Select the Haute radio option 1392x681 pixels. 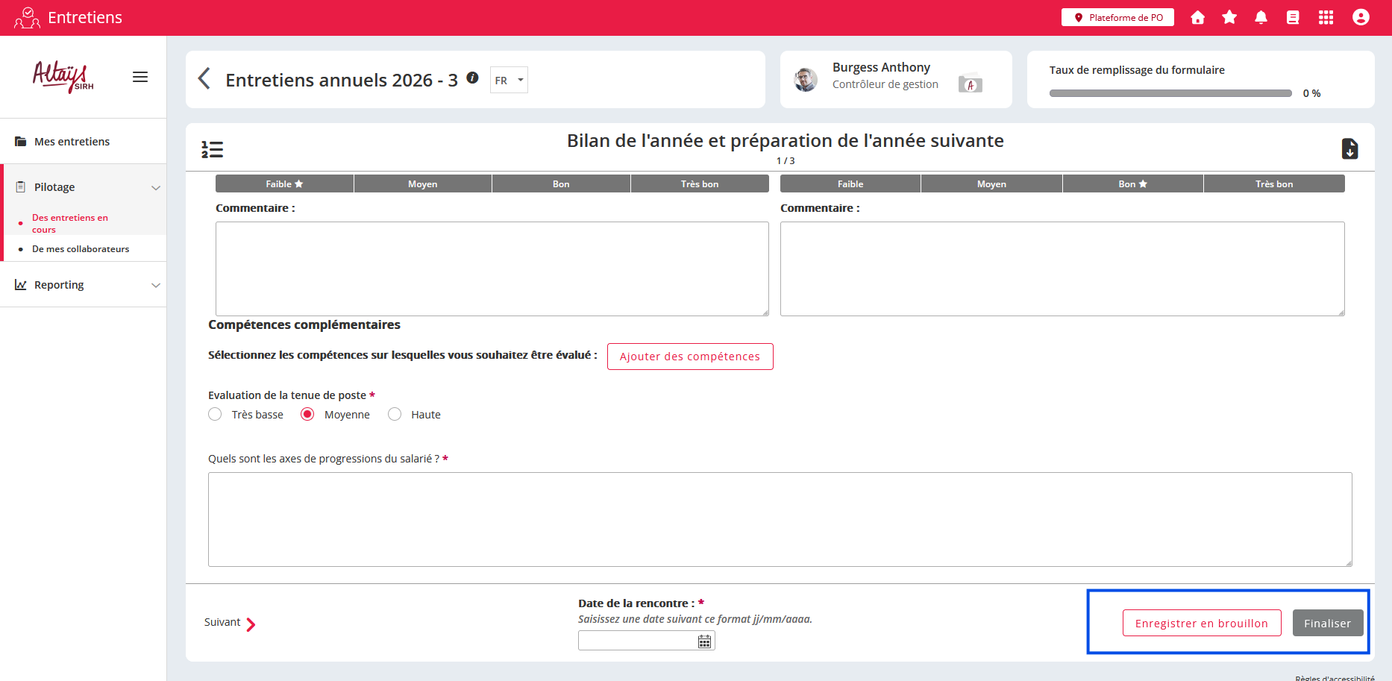coord(395,415)
